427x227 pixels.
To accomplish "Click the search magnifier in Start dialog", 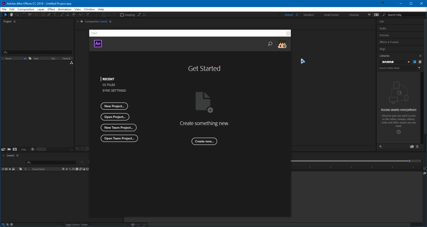I will (x=270, y=44).
